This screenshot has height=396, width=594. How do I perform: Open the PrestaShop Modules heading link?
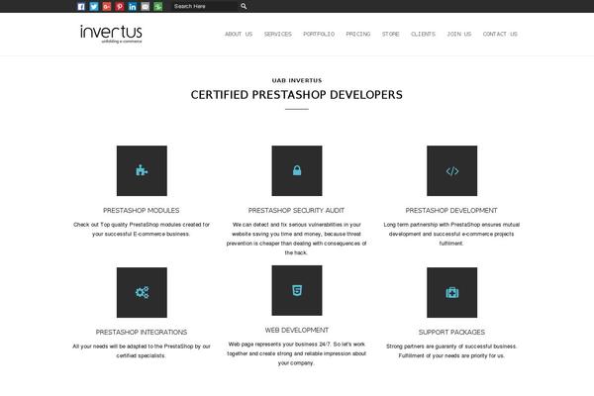(x=142, y=210)
